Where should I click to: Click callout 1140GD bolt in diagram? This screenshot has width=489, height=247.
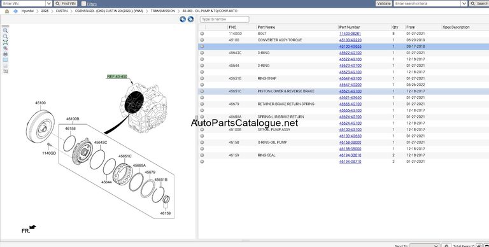pyautogui.click(x=49, y=153)
